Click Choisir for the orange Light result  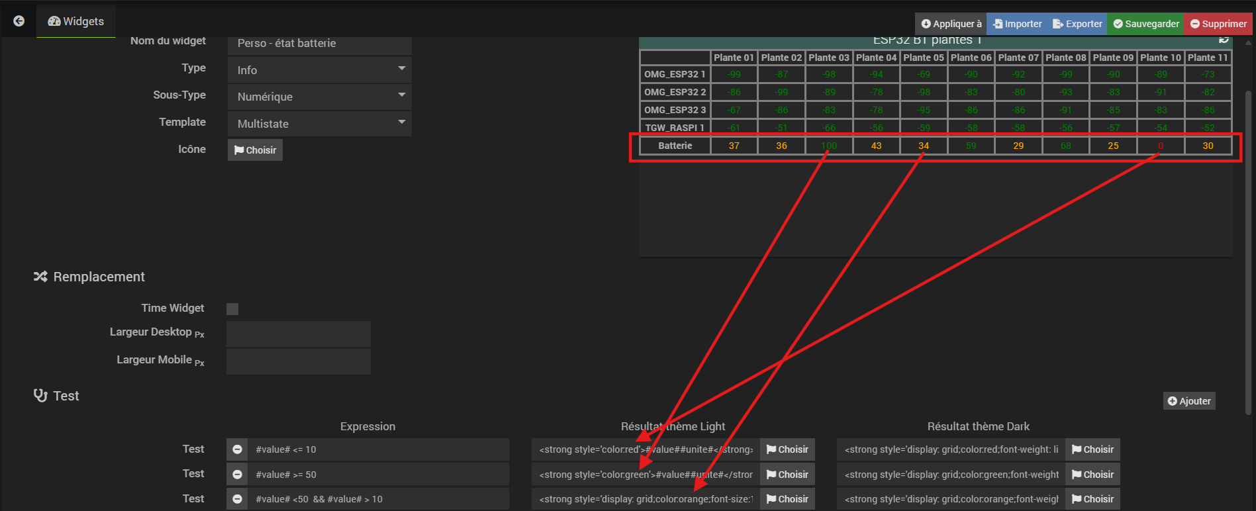pyautogui.click(x=787, y=499)
